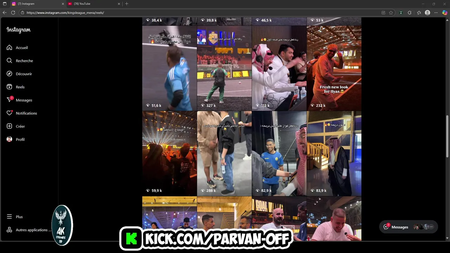Click the Découvrir compass icon

click(9, 74)
